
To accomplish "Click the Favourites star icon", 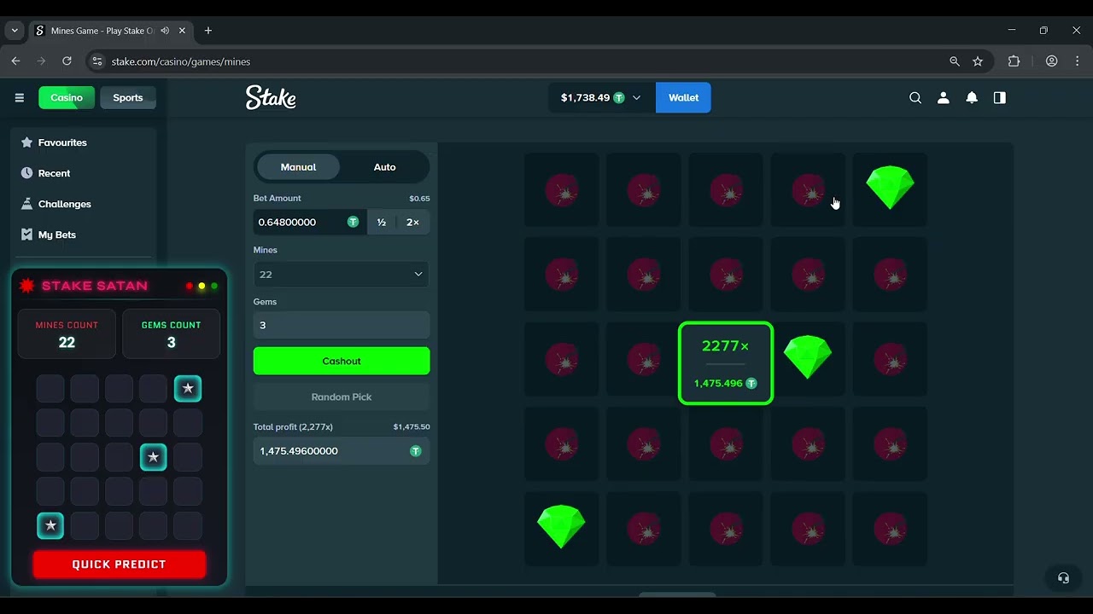I will [x=26, y=142].
